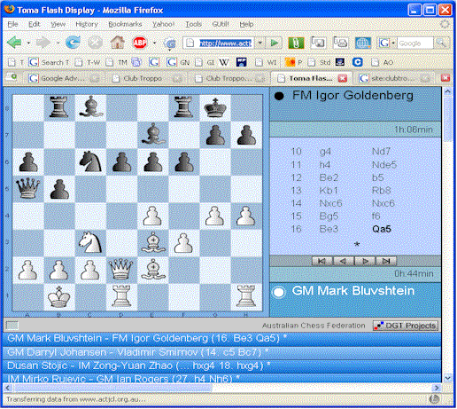This screenshot has height=409, width=457.
Task: Open the File menu
Action: point(12,24)
